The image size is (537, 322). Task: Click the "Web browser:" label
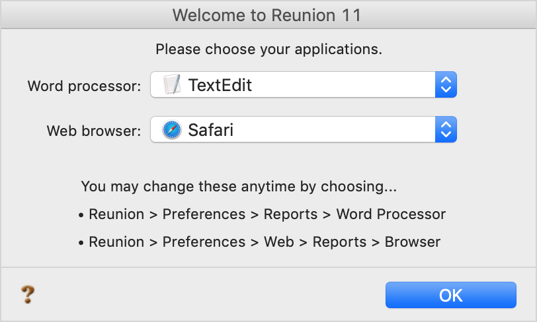tap(94, 131)
